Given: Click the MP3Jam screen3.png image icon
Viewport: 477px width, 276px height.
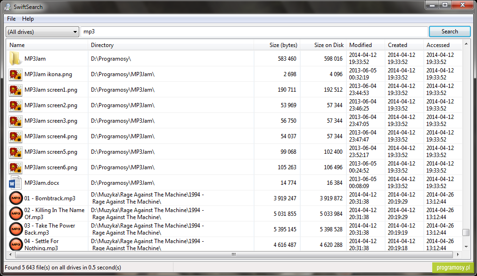Looking at the screenshot, I should [15, 121].
